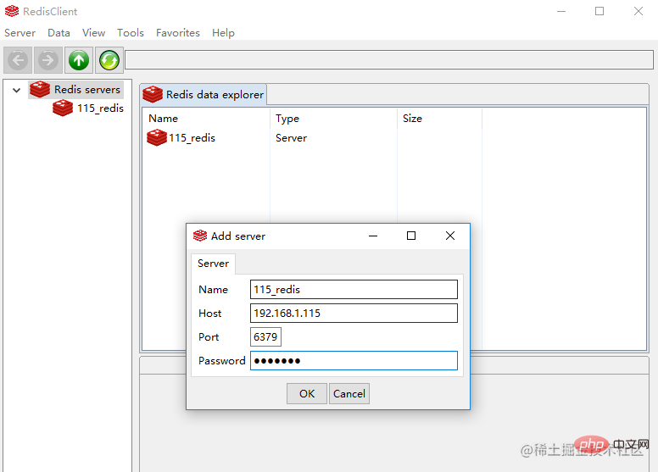
Task: Click the Name column header
Action: coord(164,119)
